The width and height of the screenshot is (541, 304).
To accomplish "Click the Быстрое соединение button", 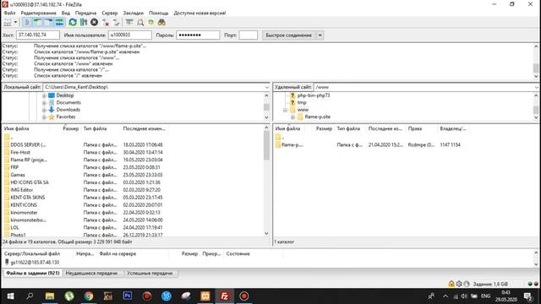I will point(289,35).
